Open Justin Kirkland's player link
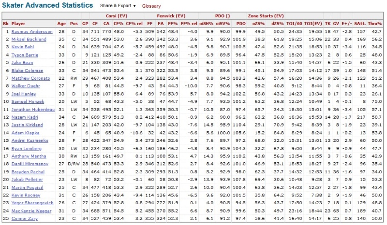Screen dimensions: 387x225 click(27, 125)
